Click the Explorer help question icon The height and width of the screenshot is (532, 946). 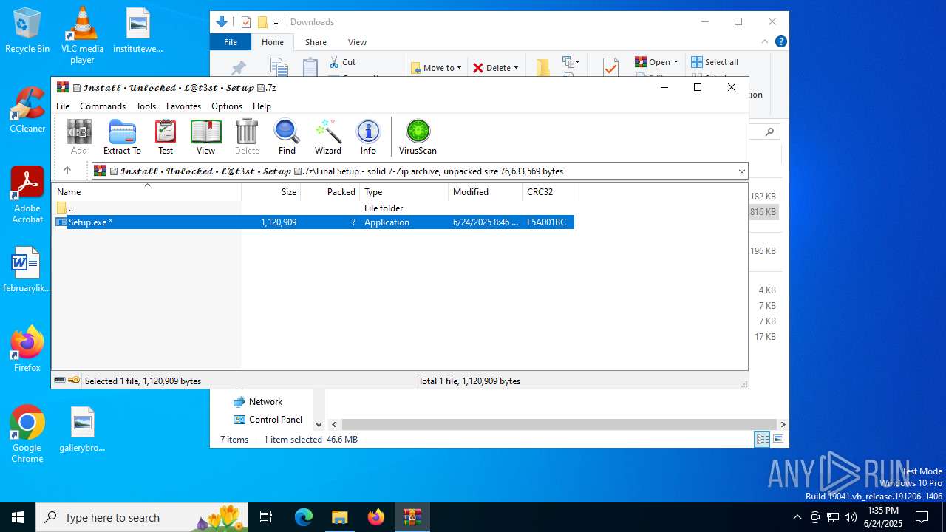point(781,41)
